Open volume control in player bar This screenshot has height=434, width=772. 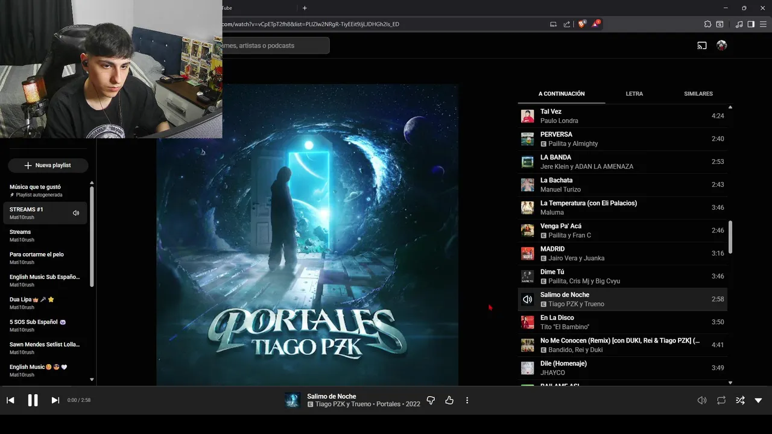[702, 400]
